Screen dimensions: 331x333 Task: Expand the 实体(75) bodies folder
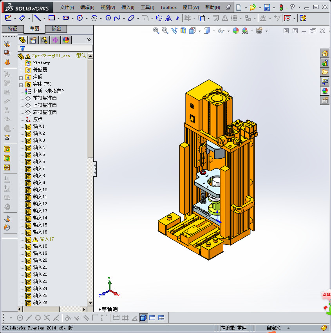click(x=21, y=85)
